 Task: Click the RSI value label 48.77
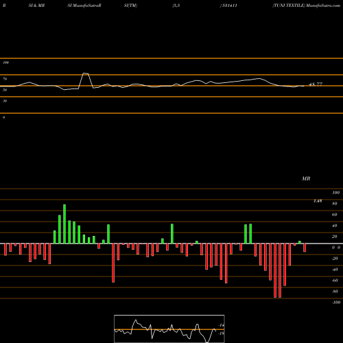(316, 84)
